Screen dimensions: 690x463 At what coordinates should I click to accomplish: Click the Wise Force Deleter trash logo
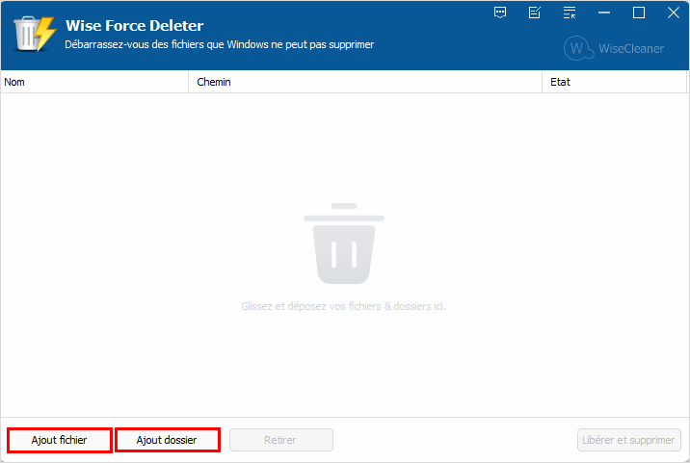pos(35,34)
